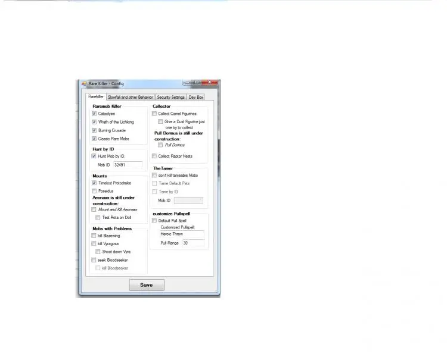447x357 pixels.
Task: Switch to Slowfall and other Behavior tab
Action: [x=131, y=97]
